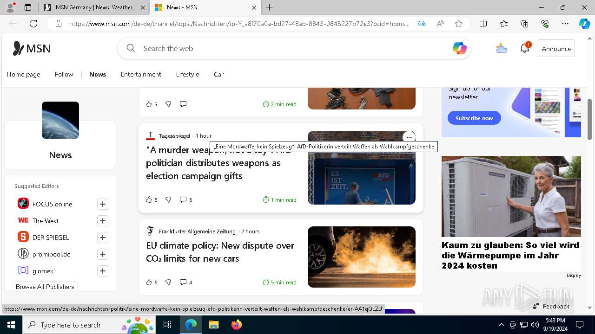Select the Lifestyle navigation item
Screen dimensions: 595x334
coord(187,74)
